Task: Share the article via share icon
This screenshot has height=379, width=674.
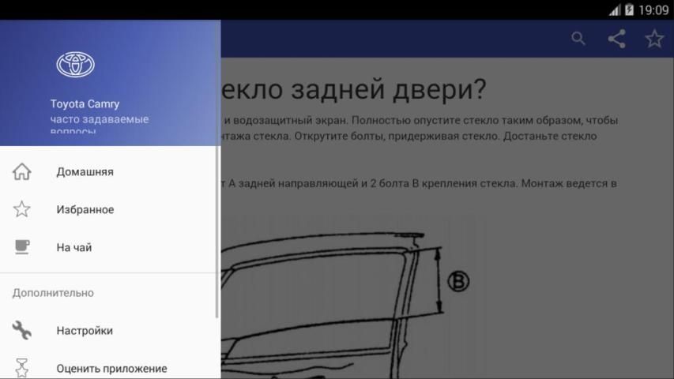Action: (x=616, y=39)
